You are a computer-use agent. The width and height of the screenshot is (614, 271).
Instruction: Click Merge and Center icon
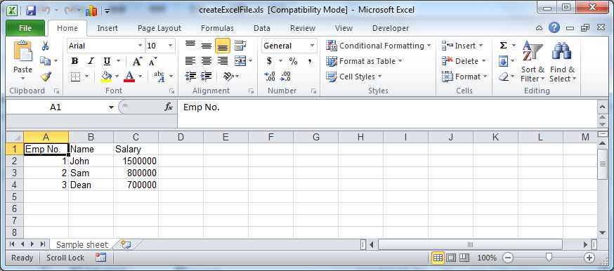[240, 61]
